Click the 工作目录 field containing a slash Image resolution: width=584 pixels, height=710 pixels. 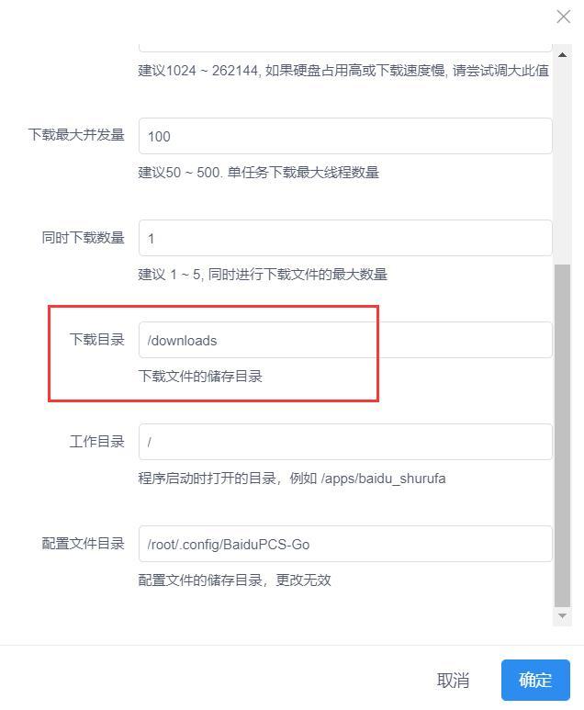coord(345,442)
